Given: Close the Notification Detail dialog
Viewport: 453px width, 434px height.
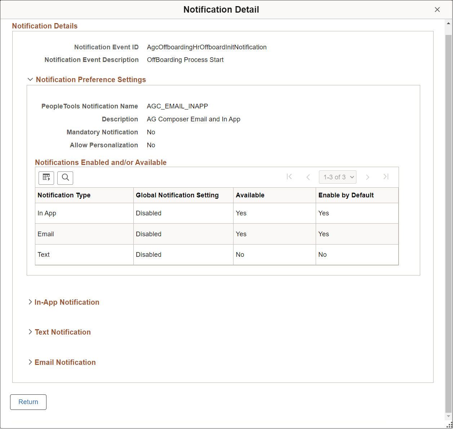Looking at the screenshot, I should coord(437,9).
